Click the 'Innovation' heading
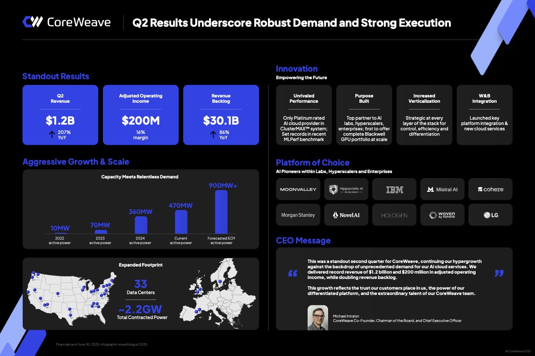Image resolution: width=535 pixels, height=356 pixels. click(297, 69)
